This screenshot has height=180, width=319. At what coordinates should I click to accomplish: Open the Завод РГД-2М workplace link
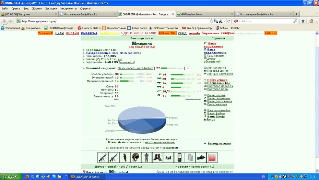click(150, 148)
